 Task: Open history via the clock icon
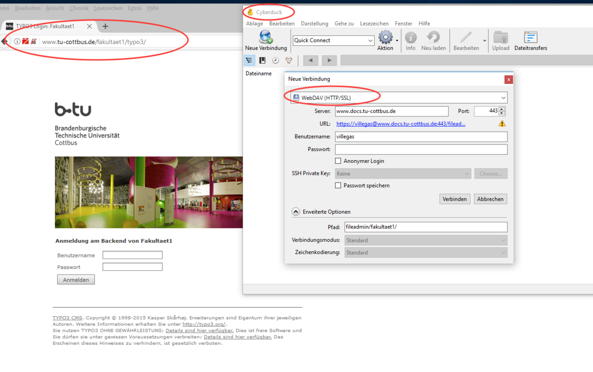coord(275,60)
